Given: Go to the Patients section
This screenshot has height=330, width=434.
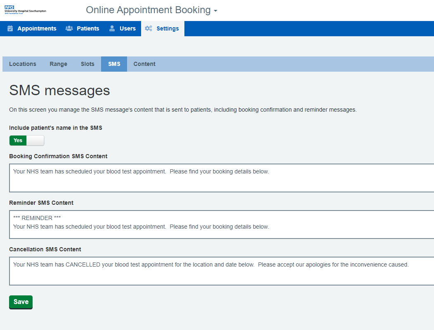Looking at the screenshot, I should [x=88, y=29].
